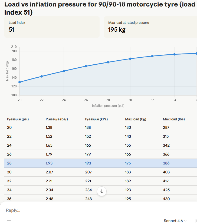The height and width of the screenshot is (224, 197).
Task: Select the 403 lbs max load cell
Action: coord(166,172)
